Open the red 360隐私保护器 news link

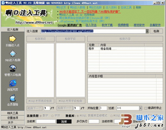coord(90,12)
